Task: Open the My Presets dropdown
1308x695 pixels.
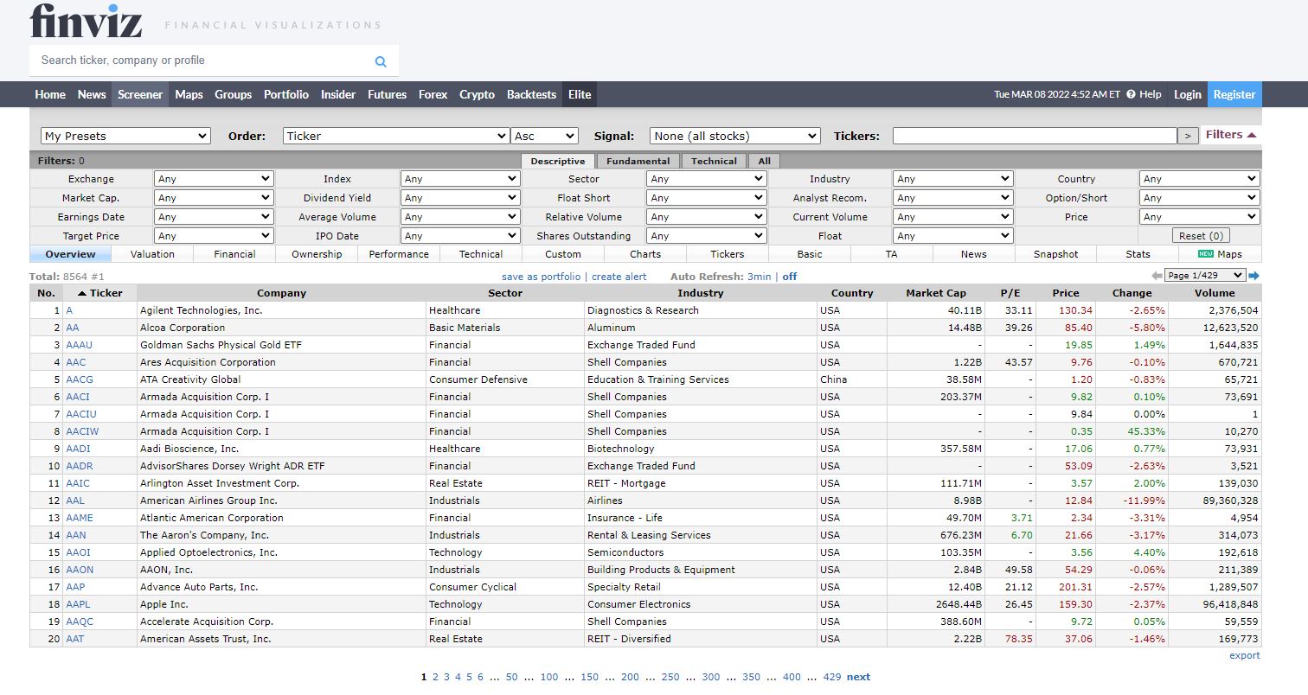Action: point(125,136)
